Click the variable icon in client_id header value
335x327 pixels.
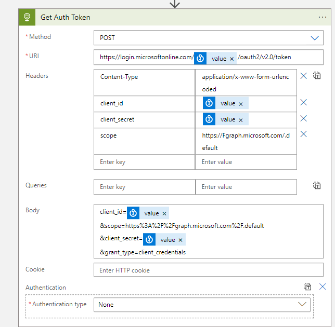[209, 103]
